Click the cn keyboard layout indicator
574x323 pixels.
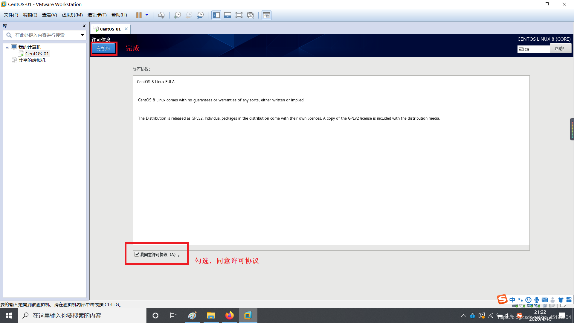(533, 49)
